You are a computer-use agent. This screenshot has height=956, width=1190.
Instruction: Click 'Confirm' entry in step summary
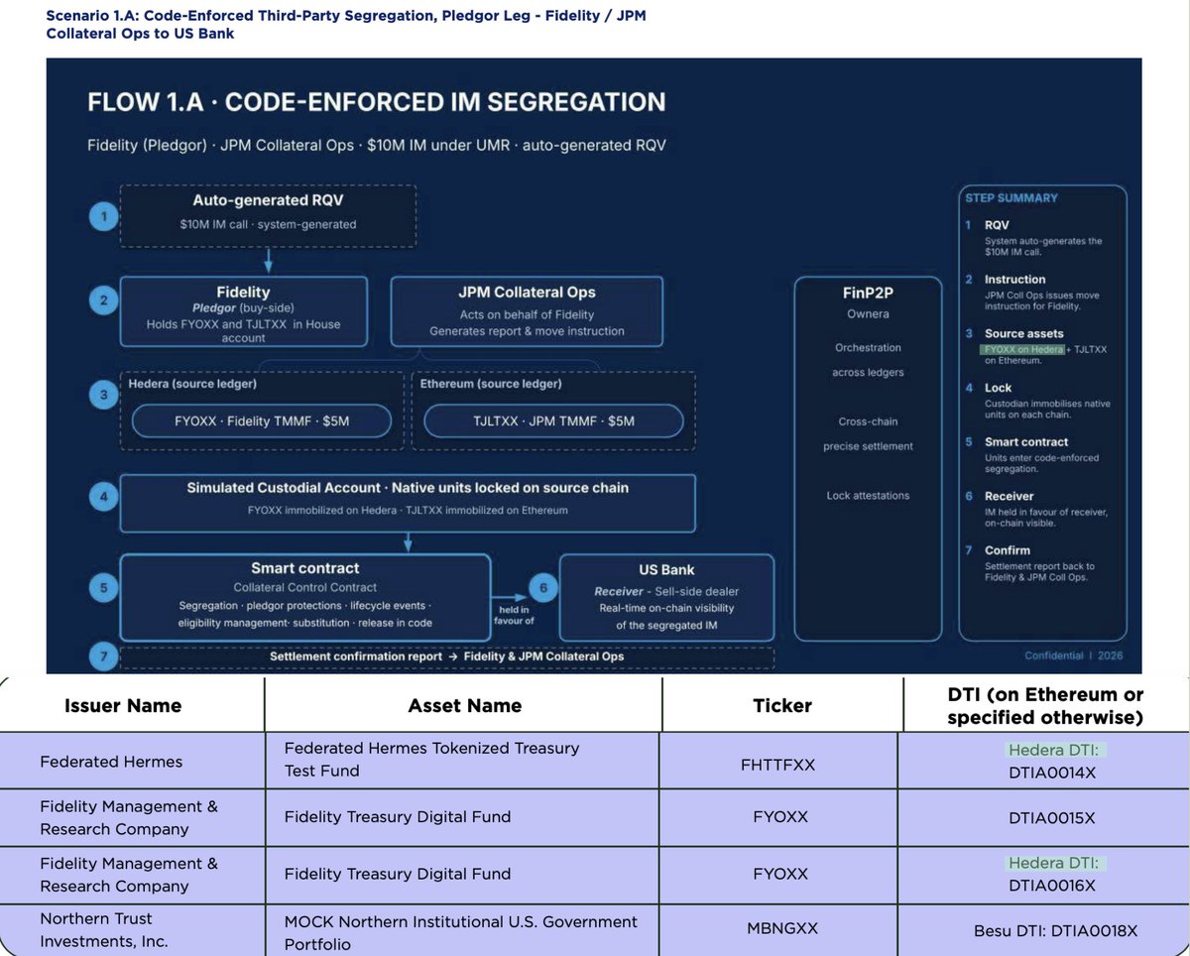[x=1007, y=550]
